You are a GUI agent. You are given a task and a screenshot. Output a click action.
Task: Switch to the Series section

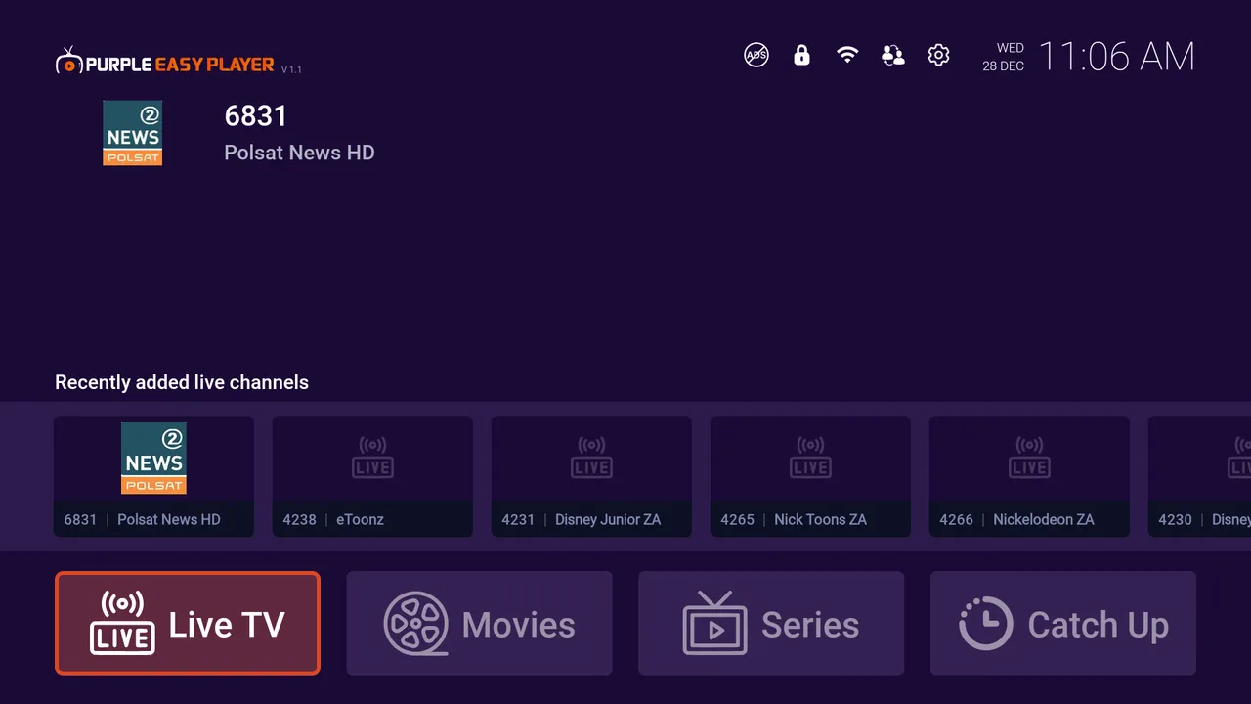tap(770, 623)
